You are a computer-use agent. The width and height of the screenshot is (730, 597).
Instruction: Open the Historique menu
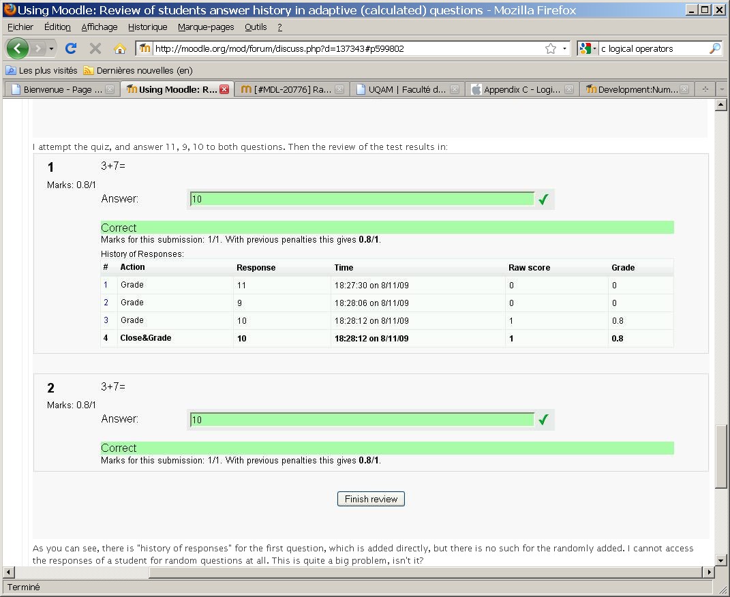(x=148, y=27)
